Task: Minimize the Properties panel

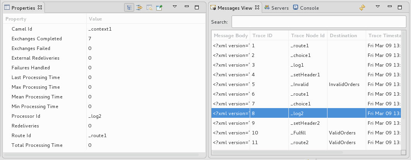Action: (x=186, y=7)
